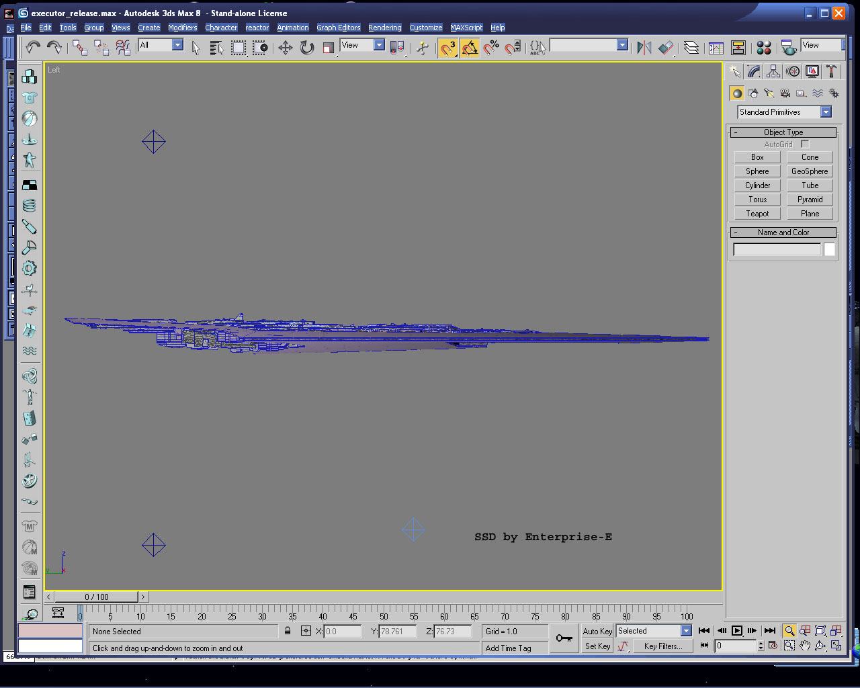Open the reactor menu

coord(257,28)
